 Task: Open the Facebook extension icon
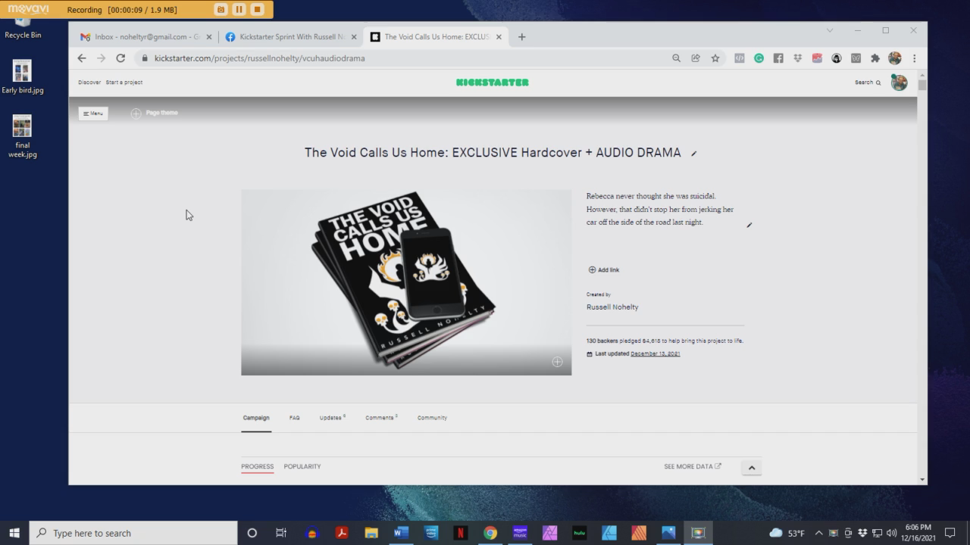(778, 58)
